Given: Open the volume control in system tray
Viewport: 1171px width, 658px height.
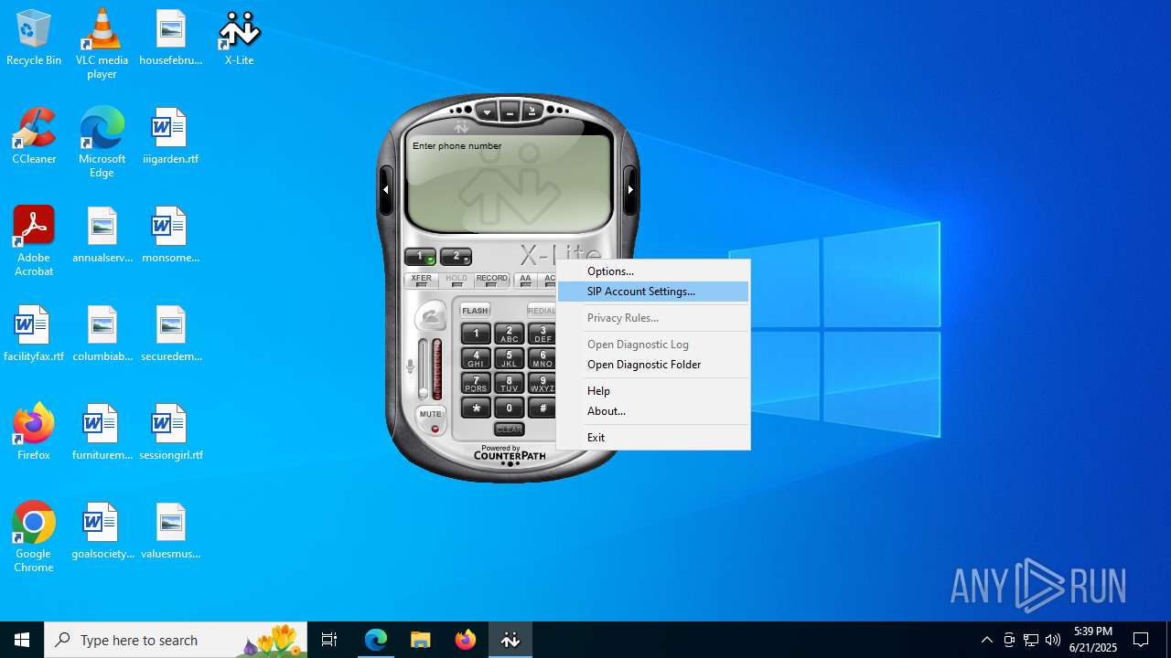Looking at the screenshot, I should point(1053,640).
